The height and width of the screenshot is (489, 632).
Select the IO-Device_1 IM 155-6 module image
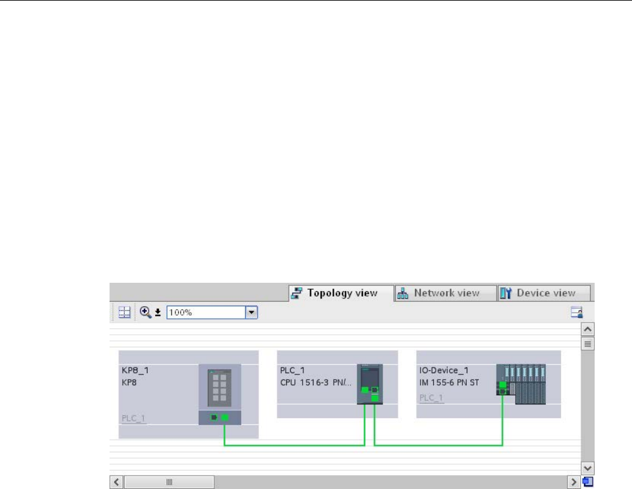click(x=521, y=384)
